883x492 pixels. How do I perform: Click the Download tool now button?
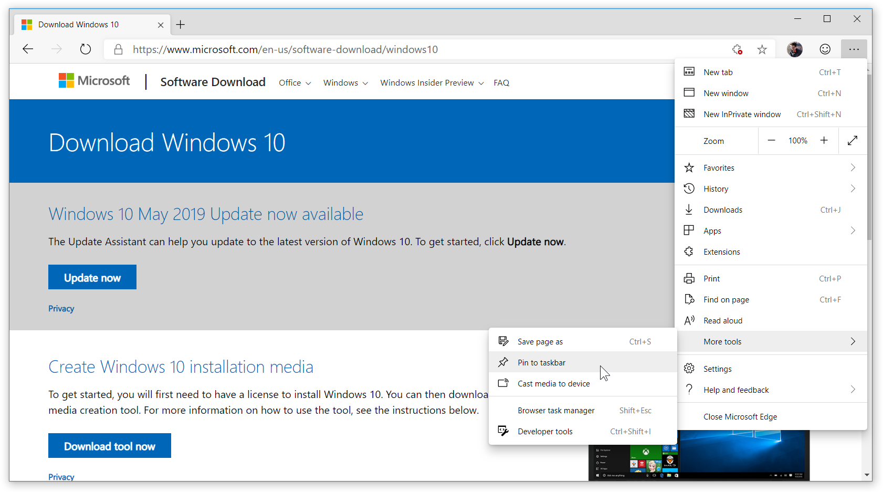[110, 446]
